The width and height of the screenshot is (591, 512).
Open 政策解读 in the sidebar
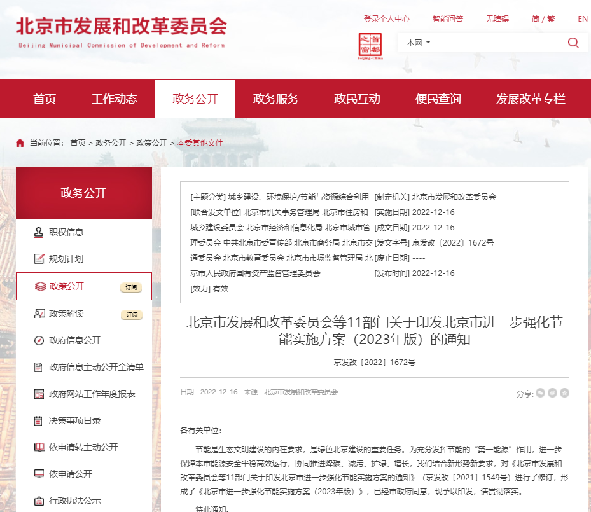pyautogui.click(x=66, y=314)
